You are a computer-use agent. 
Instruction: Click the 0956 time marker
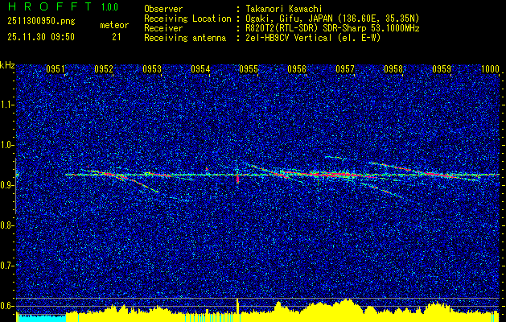click(297, 68)
